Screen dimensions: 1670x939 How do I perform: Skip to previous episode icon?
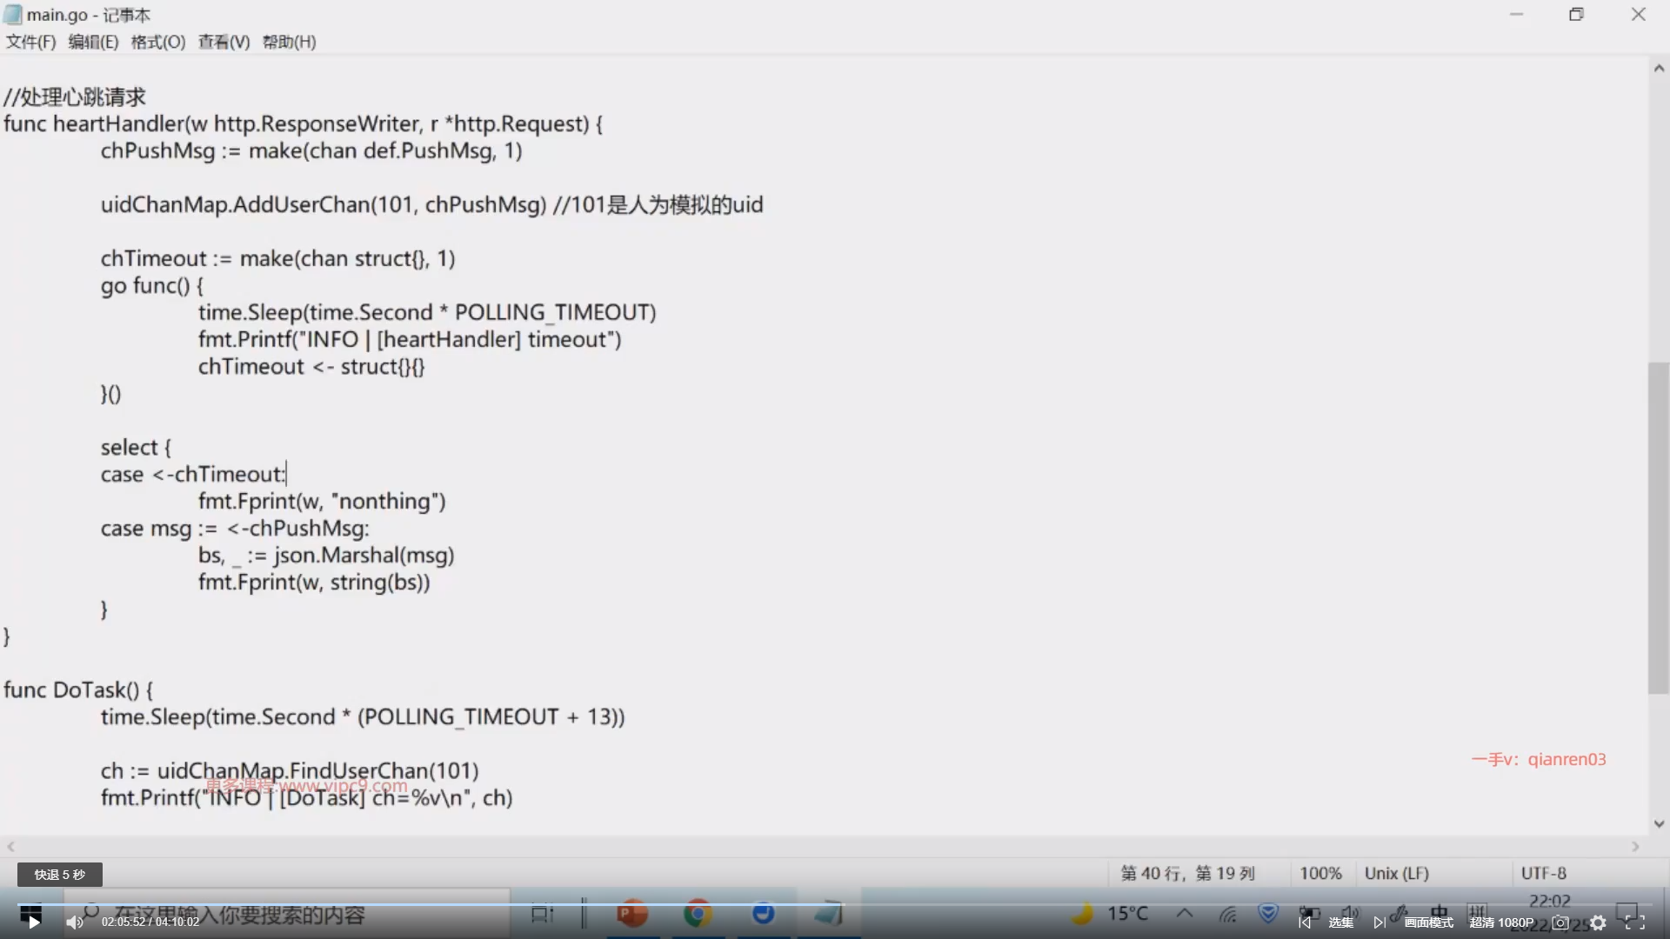tap(1305, 922)
